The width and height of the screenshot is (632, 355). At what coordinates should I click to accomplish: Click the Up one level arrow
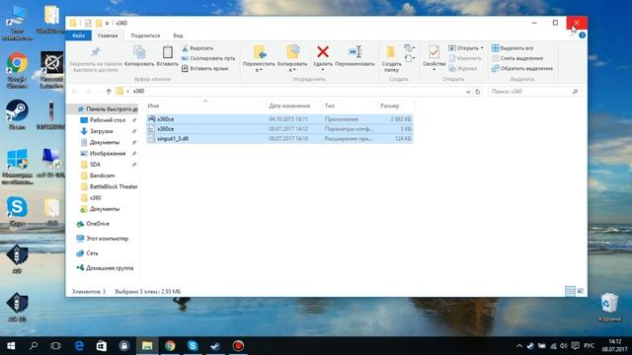[109, 92]
